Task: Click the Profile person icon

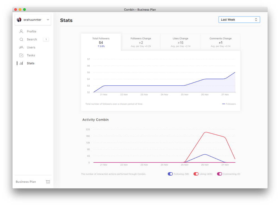Action: 21,32
